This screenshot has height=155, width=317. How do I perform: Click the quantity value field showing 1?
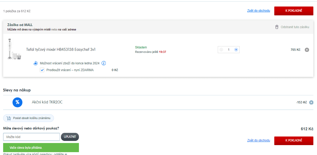(x=229, y=49)
